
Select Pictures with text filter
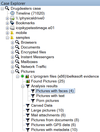(50, 96)
